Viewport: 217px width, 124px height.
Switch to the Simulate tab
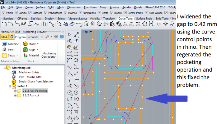coord(33,37)
